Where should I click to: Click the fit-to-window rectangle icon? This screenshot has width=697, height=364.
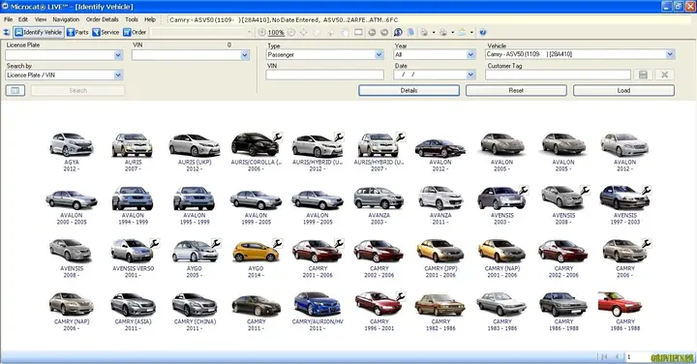tap(358, 33)
